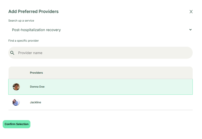Click the Jackline name text

tap(36, 102)
